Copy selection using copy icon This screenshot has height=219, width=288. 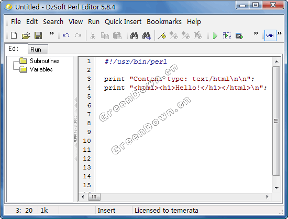(x=105, y=35)
